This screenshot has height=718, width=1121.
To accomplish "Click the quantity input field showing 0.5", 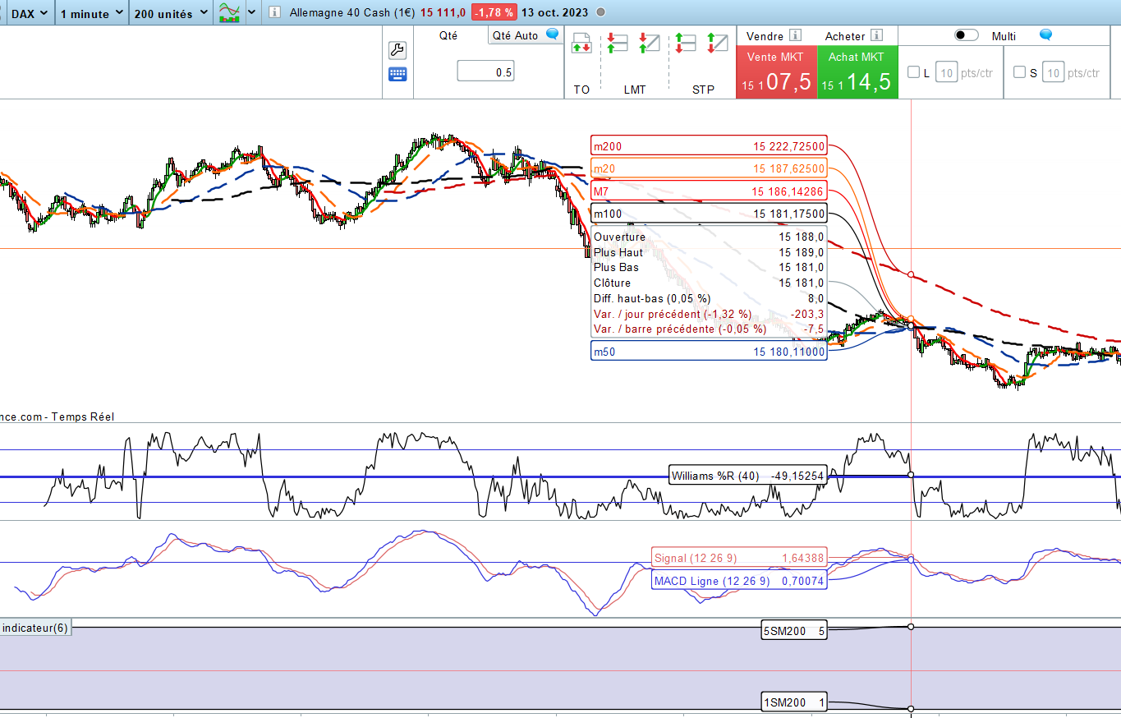I will pos(485,72).
